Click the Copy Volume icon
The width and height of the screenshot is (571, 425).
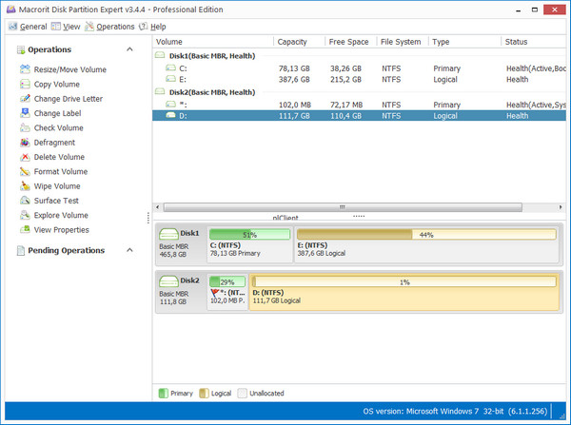point(25,85)
